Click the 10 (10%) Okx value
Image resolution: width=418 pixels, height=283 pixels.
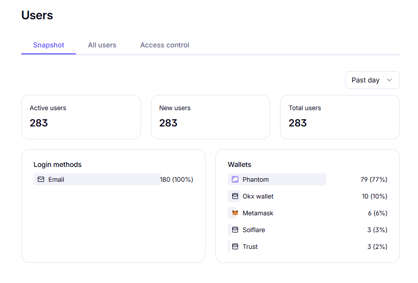coord(375,196)
